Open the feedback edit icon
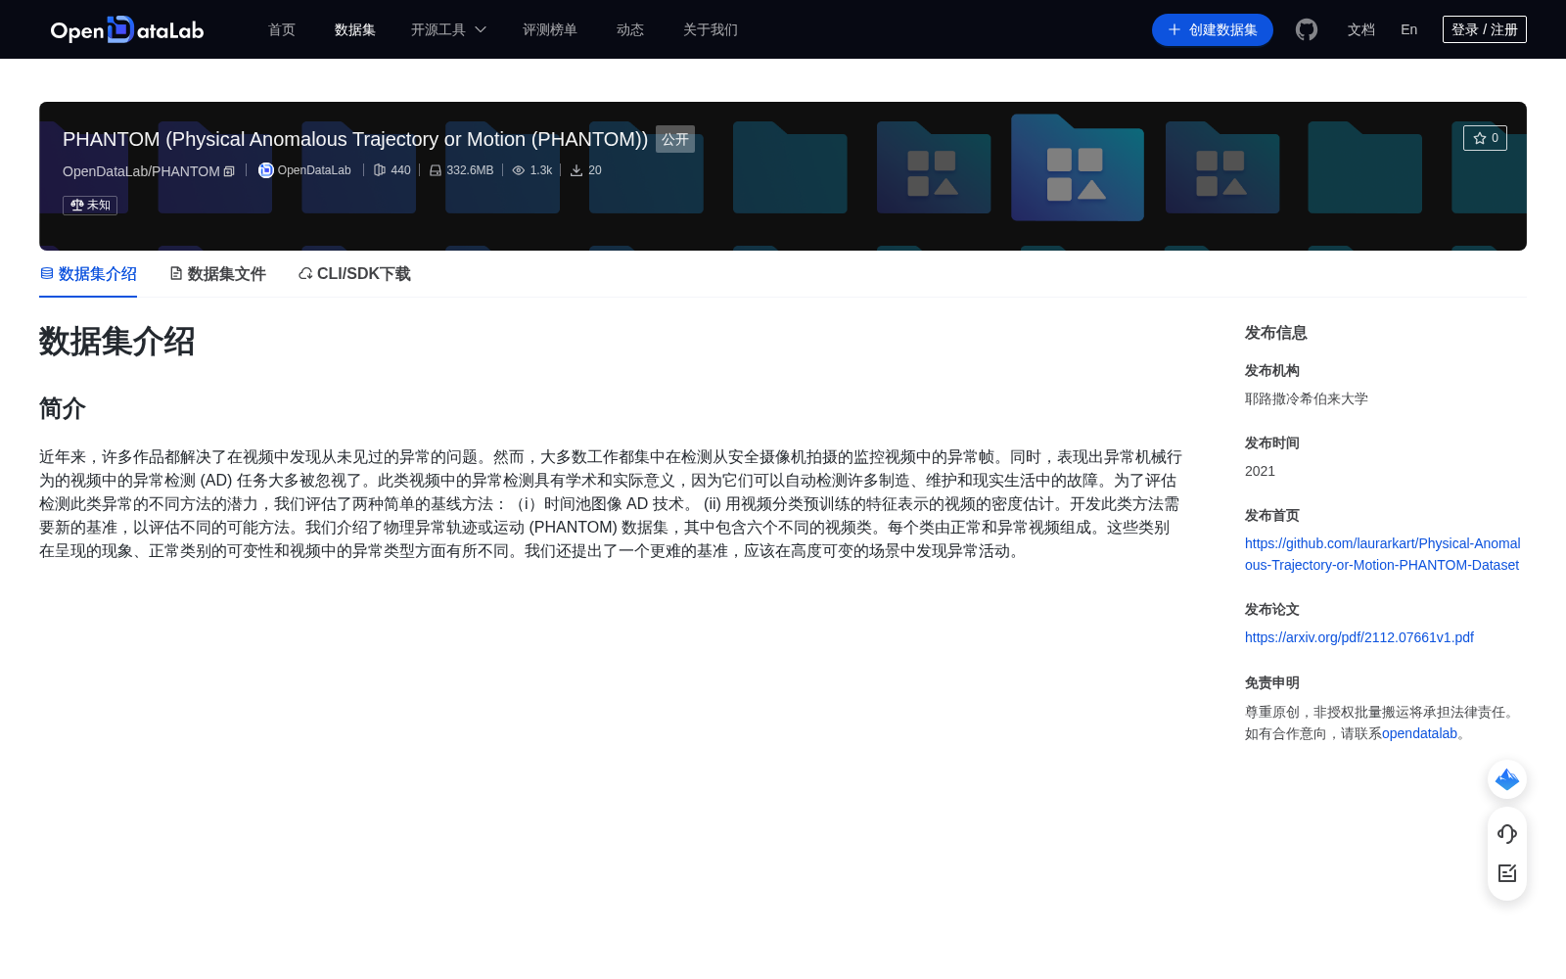The height and width of the screenshot is (979, 1566). [x=1507, y=873]
